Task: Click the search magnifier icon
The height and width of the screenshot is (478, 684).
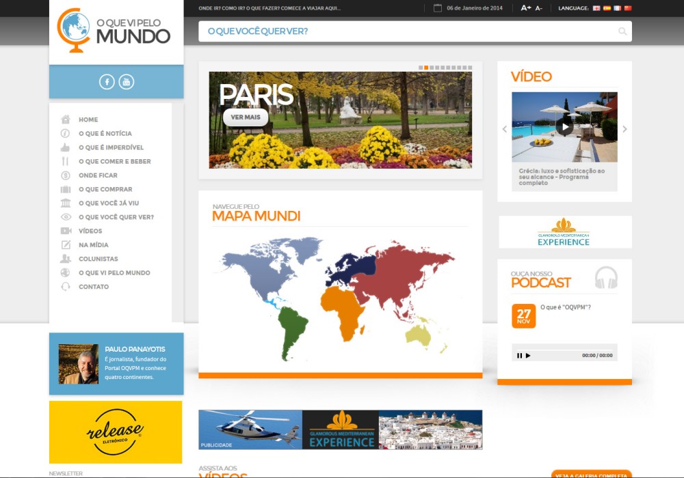Action: (x=622, y=31)
